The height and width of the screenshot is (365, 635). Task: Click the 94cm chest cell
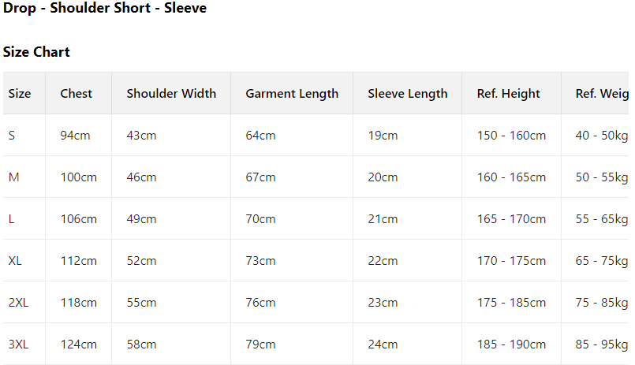coord(75,135)
